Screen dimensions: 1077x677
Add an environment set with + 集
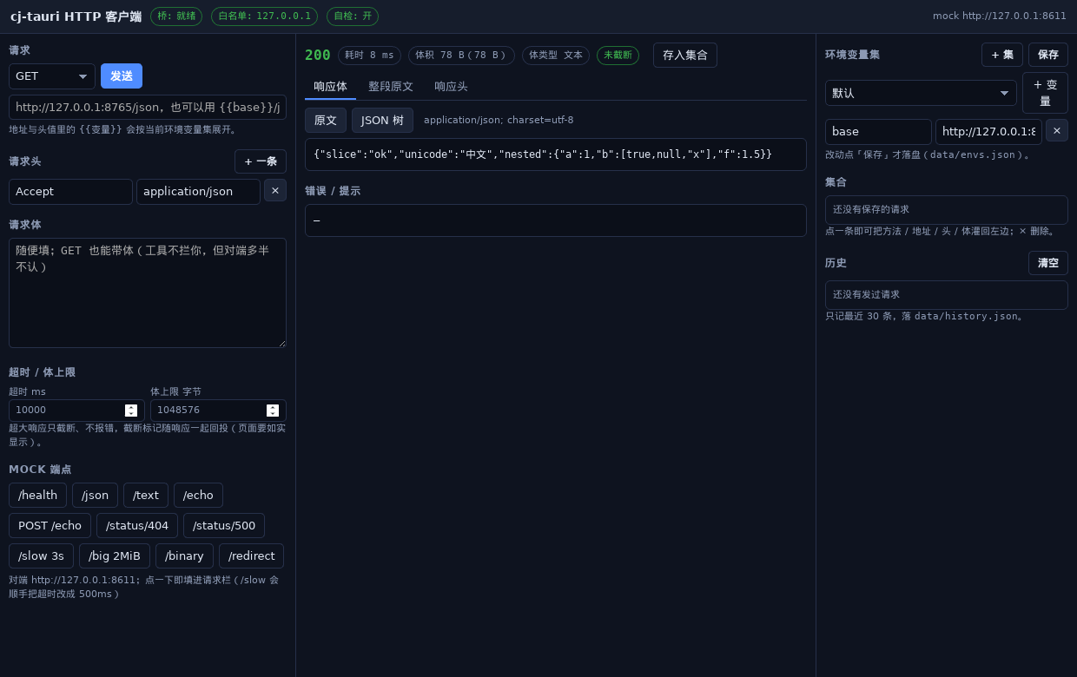(1002, 55)
